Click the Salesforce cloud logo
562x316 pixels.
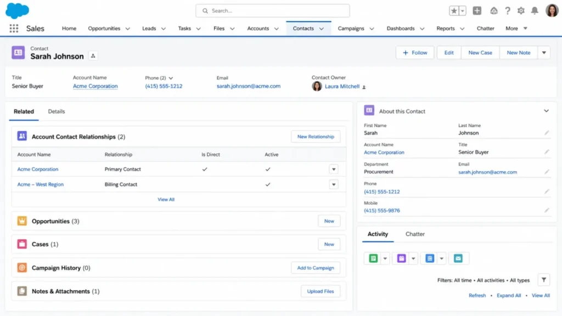pos(17,10)
